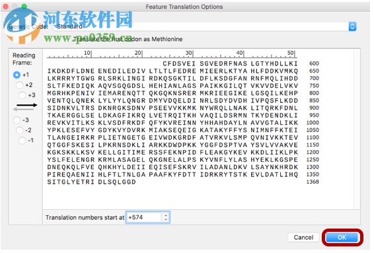
Task: Click the row number 650
Action: click(314, 71)
